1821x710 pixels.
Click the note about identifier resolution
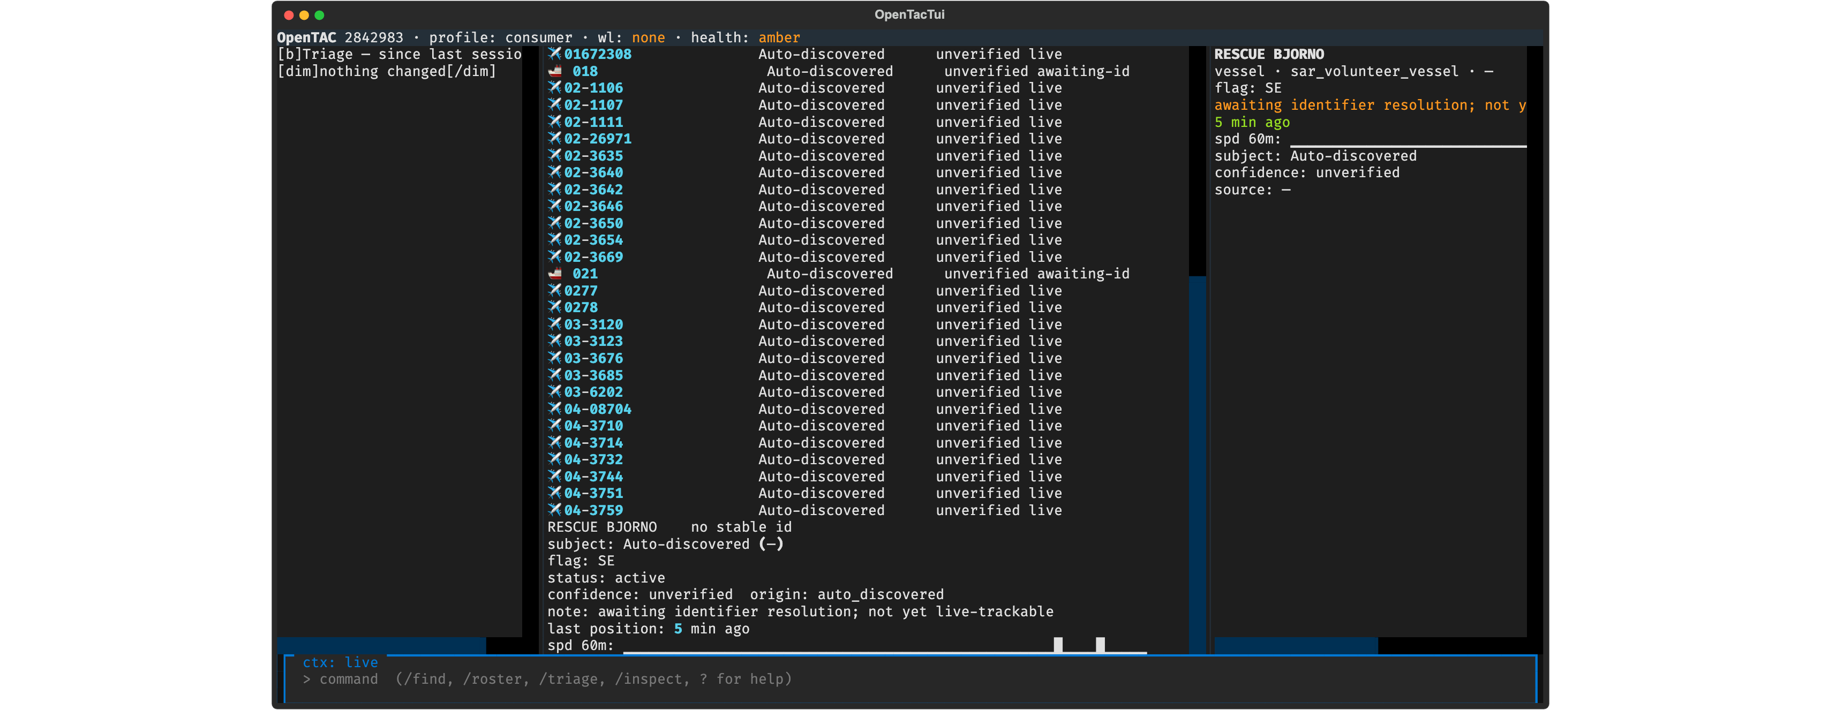[x=800, y=613]
